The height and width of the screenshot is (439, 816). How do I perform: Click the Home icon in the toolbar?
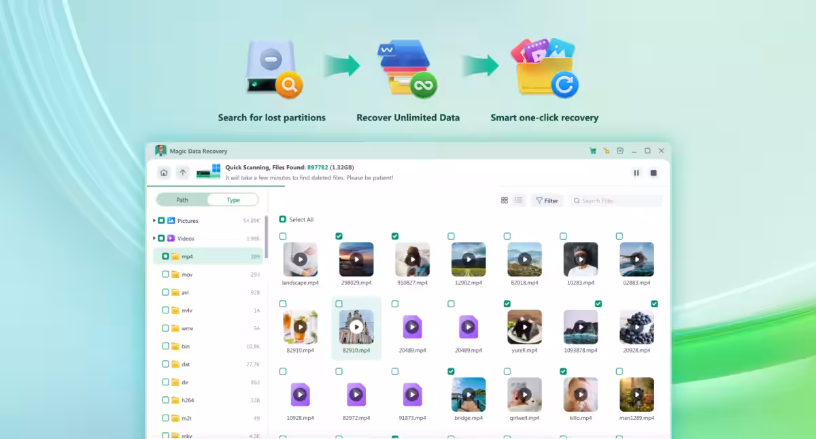coord(164,173)
